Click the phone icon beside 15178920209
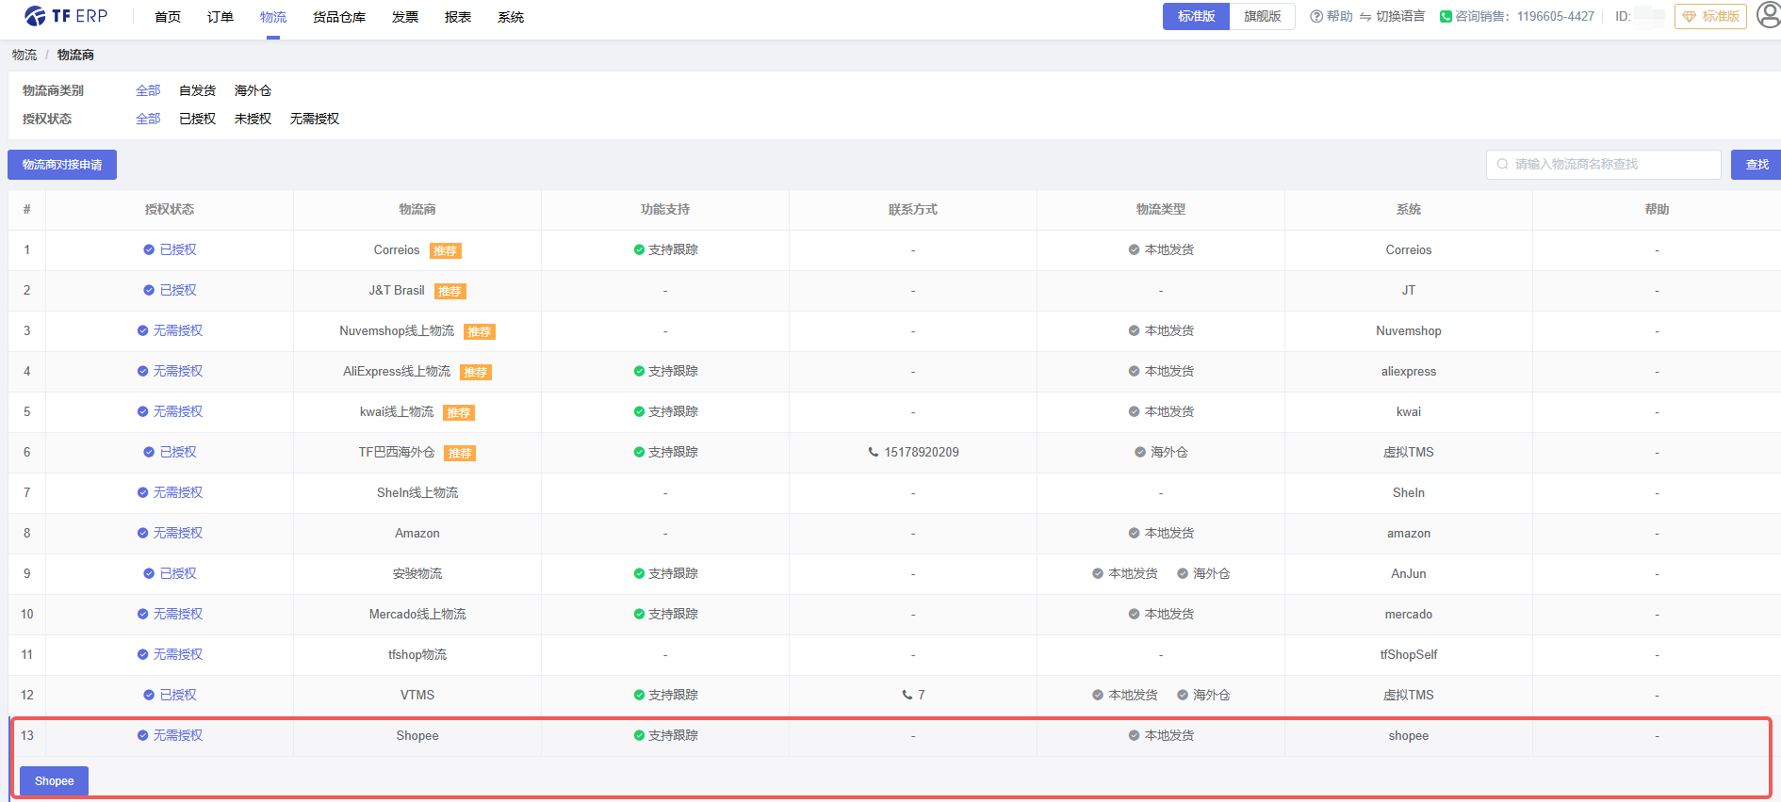 pyautogui.click(x=873, y=452)
